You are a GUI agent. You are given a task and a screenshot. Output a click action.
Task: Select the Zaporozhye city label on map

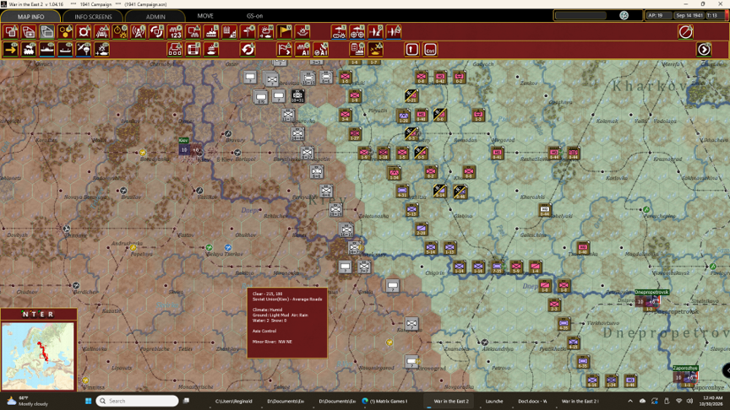685,368
